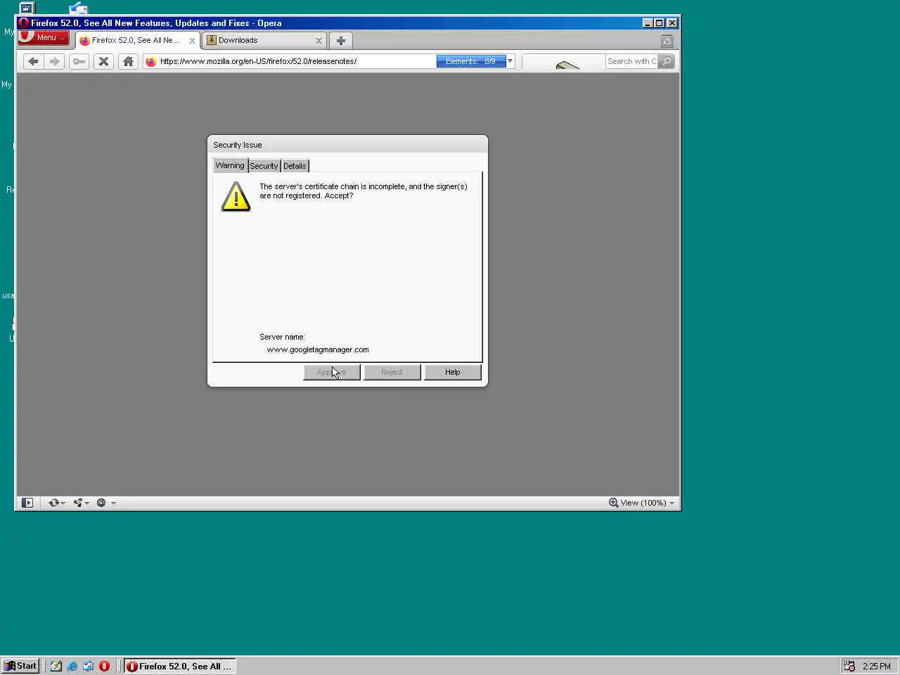Viewport: 900px width, 675px height.
Task: Go forward with the Forward arrow
Action: pos(54,61)
